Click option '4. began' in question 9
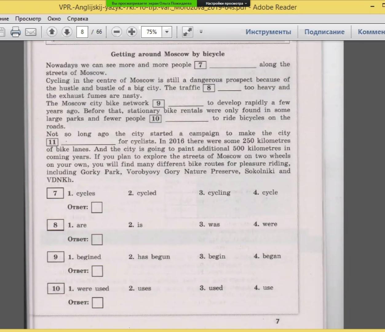385x332 pixels. (x=268, y=256)
